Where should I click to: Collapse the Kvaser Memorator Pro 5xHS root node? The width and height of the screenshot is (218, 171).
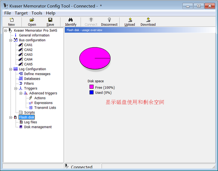click(x=5, y=30)
